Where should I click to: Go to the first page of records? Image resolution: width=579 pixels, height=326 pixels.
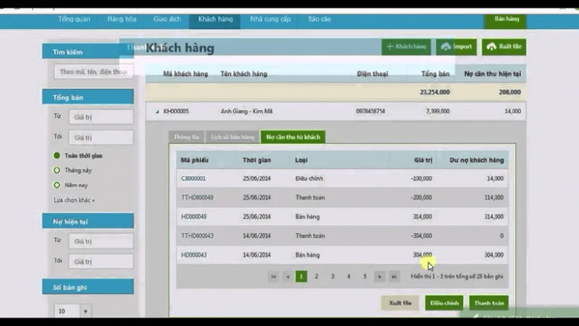(272, 276)
